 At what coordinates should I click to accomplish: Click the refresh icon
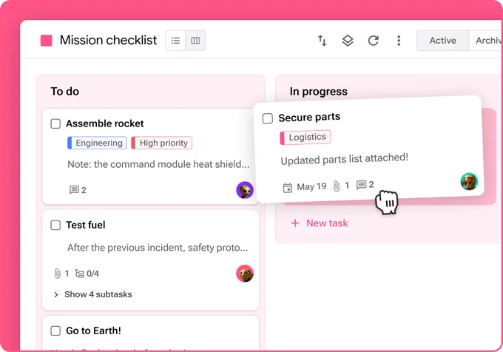click(x=374, y=41)
